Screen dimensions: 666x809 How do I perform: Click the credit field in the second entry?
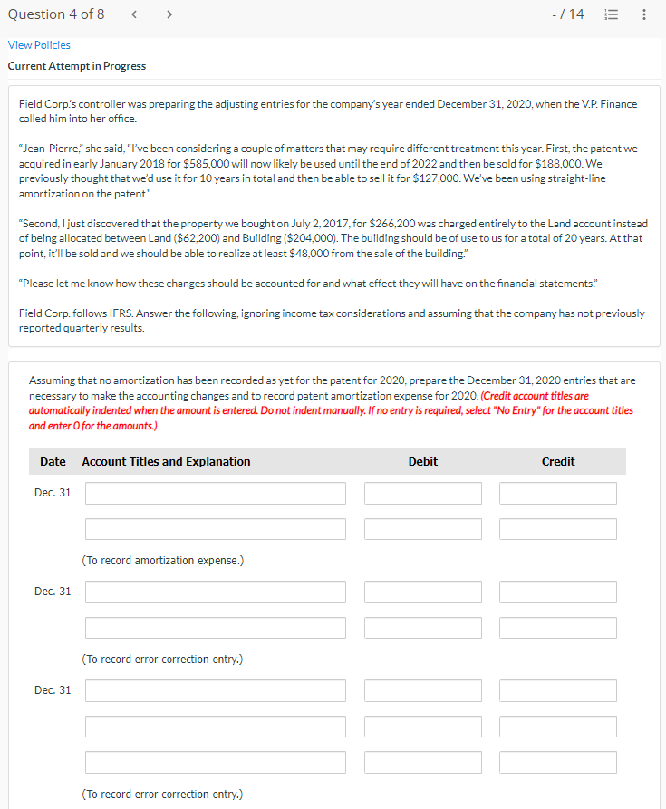tap(557, 592)
